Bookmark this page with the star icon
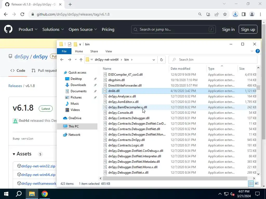 [225, 15]
